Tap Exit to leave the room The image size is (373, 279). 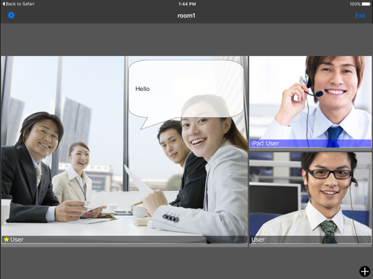(x=360, y=15)
